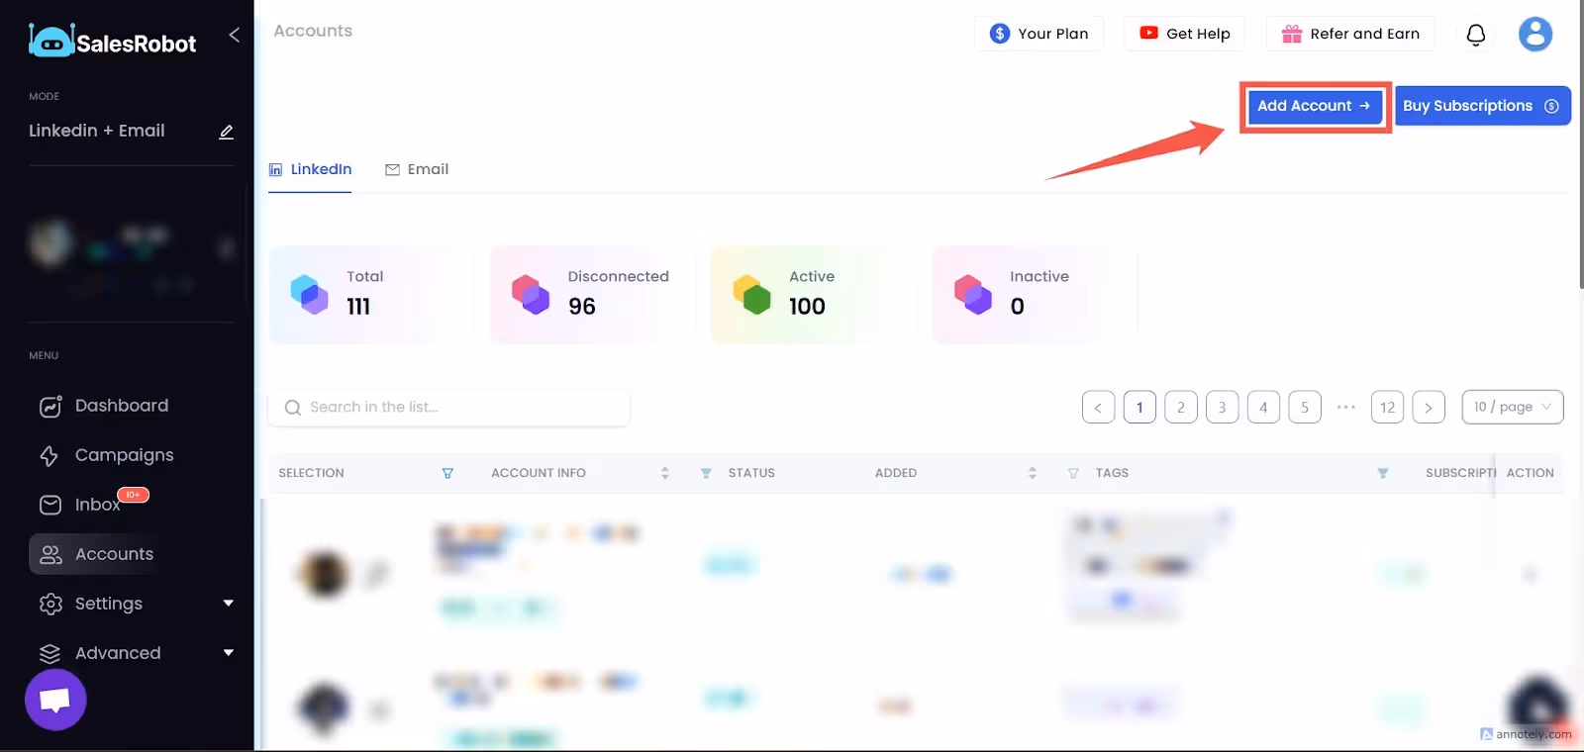This screenshot has height=752, width=1584.
Task: Collapse the sidebar with the left chevron
Action: tap(235, 35)
